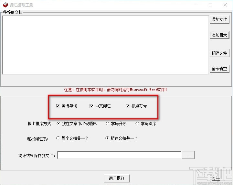Click the 全部清空 button
Screen dimensions: 233x185
(x=219, y=69)
